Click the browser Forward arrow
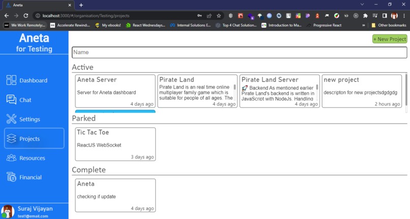 16,16
